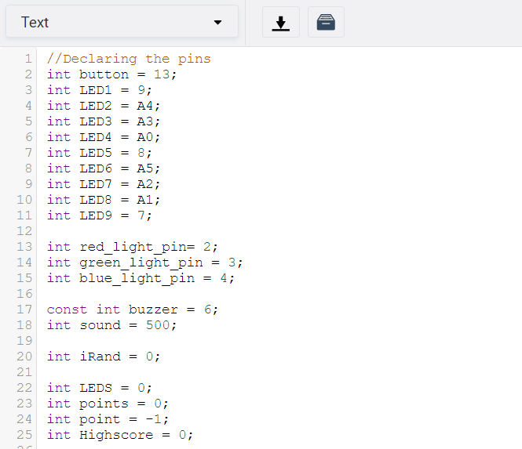Image resolution: width=522 pixels, height=449 pixels.
Task: Click the line 'int red_light_pin= 2;'
Action: pos(132,247)
